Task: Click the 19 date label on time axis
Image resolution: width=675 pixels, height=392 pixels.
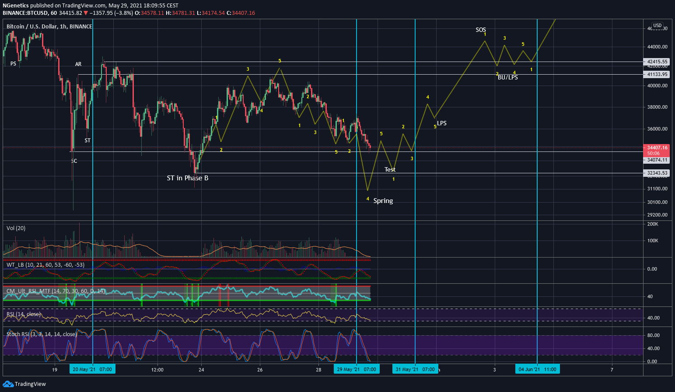Action: 55,370
